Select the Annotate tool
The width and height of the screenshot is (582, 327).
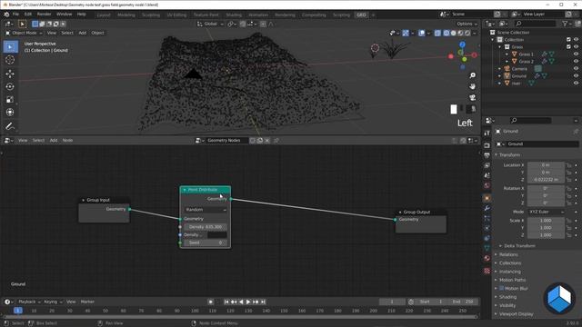click(x=10, y=126)
